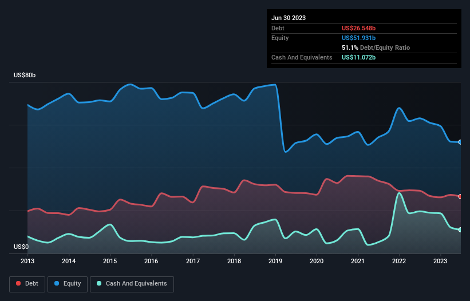The image size is (470, 301).
Task: Toggle the Equity series legend button
Action: point(68,284)
